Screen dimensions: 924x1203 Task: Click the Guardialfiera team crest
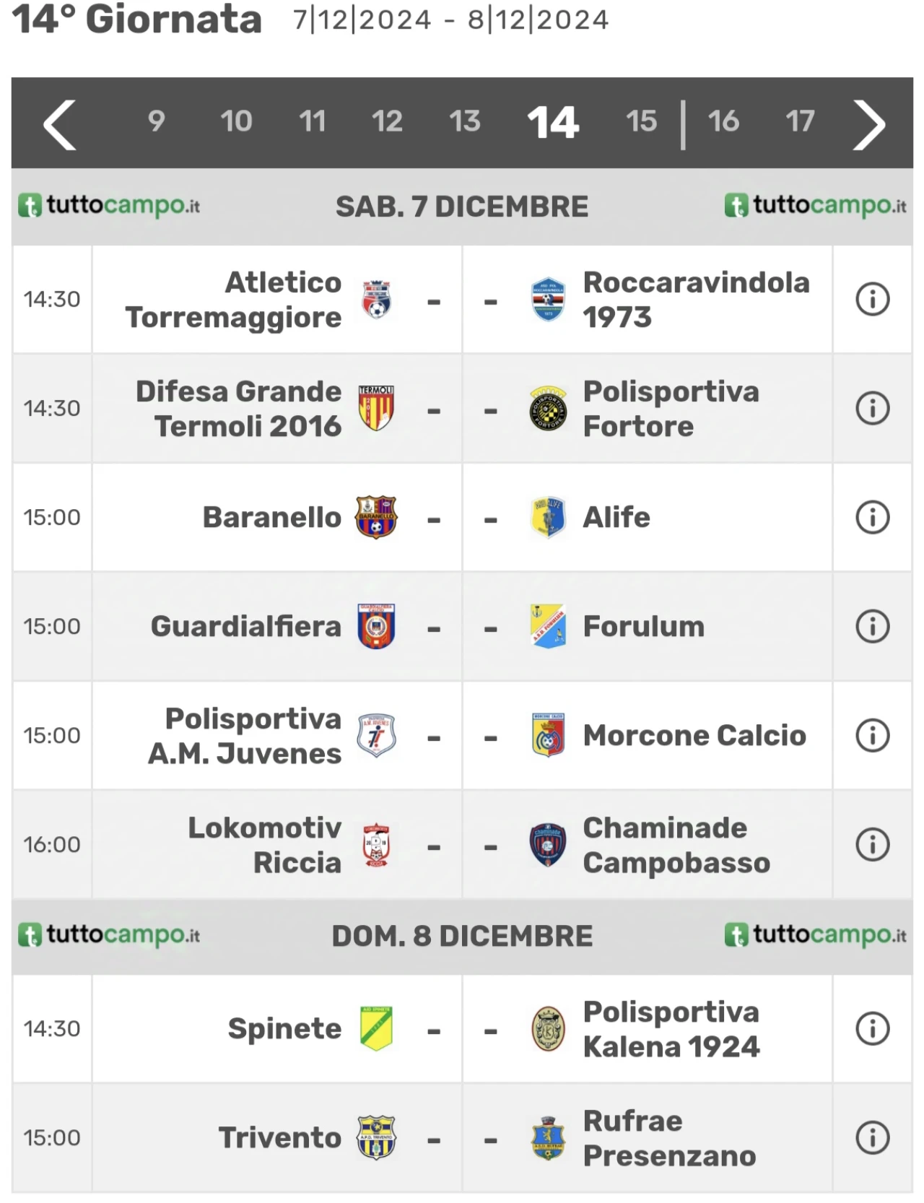click(376, 626)
